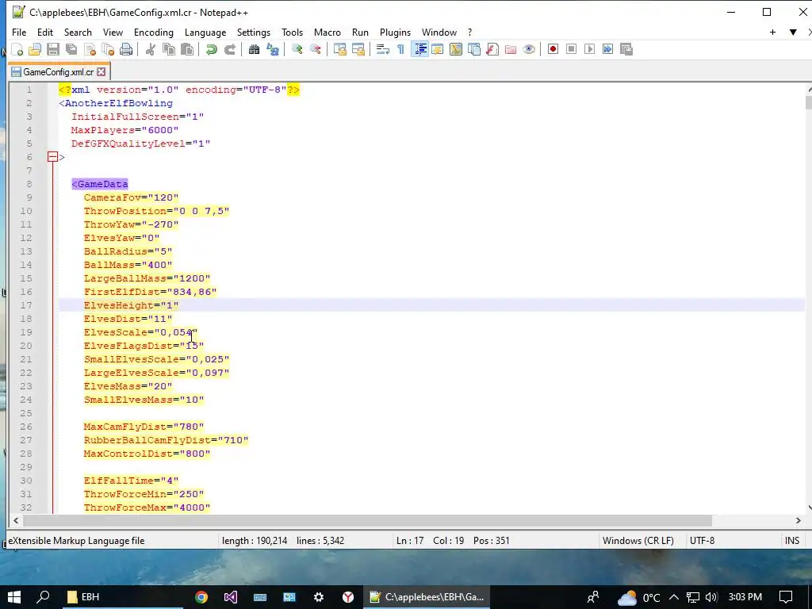Open Visual Studio from the taskbar
The image size is (812, 609).
(x=231, y=597)
